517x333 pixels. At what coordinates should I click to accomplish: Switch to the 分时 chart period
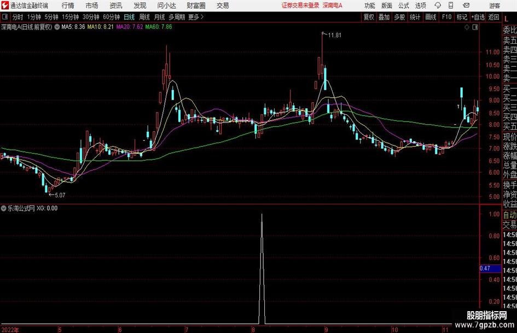18,17
